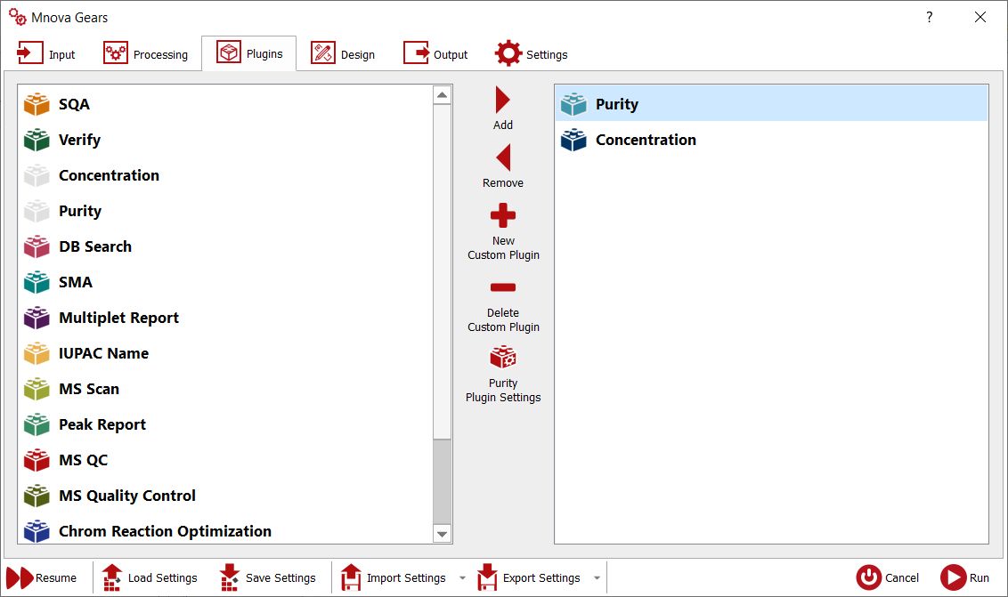The image size is (1008, 597).
Task: Cancel the Mnova Gears dialog
Action: [x=887, y=577]
